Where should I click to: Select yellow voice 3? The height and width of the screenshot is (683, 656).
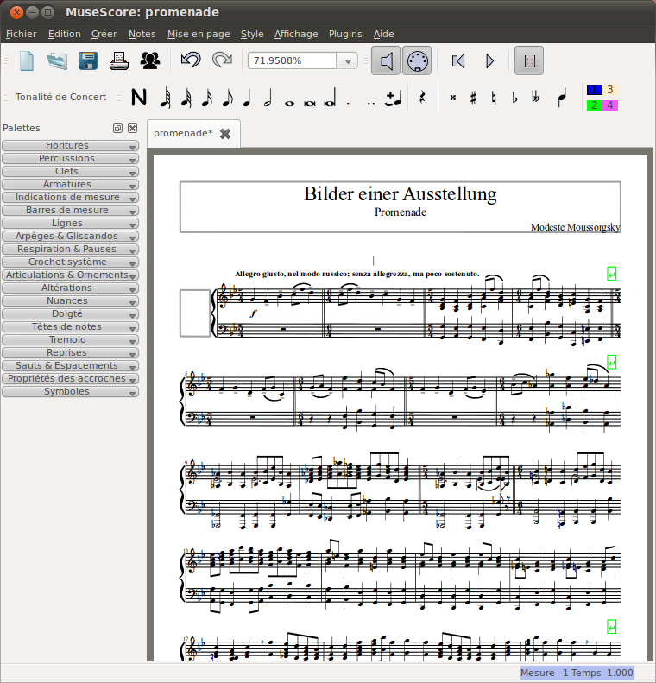[x=610, y=90]
